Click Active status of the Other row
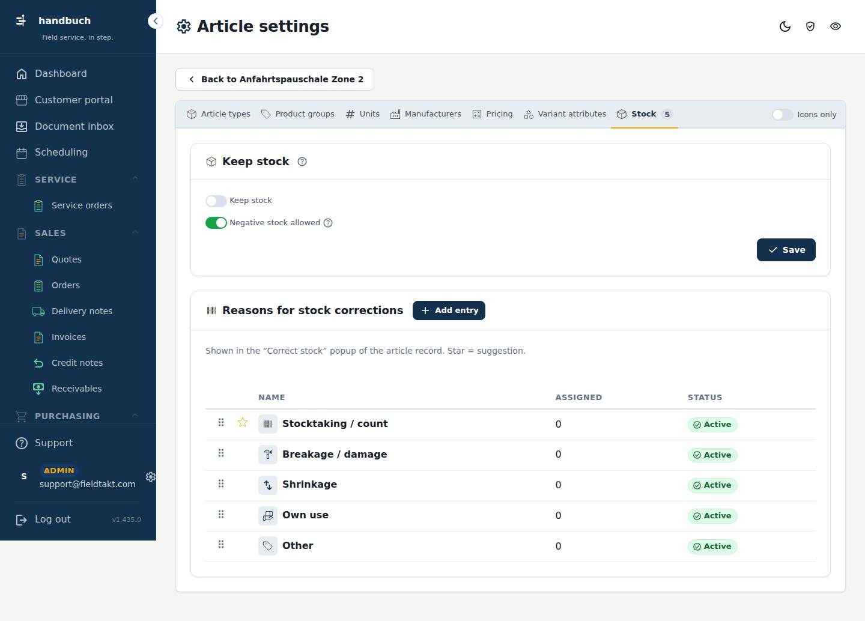This screenshot has height=621, width=865. pos(712,547)
